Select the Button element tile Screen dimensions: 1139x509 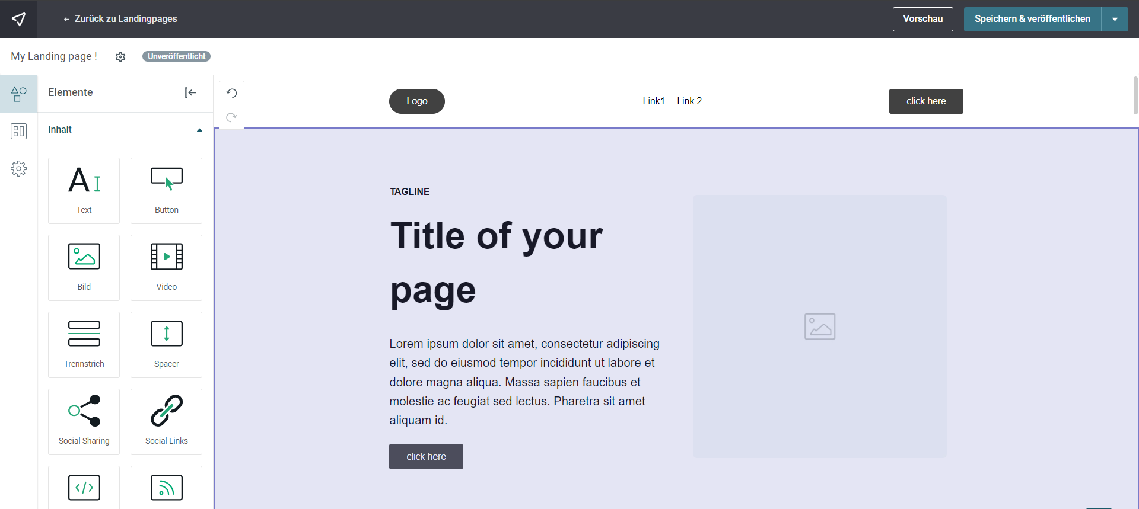coord(166,190)
